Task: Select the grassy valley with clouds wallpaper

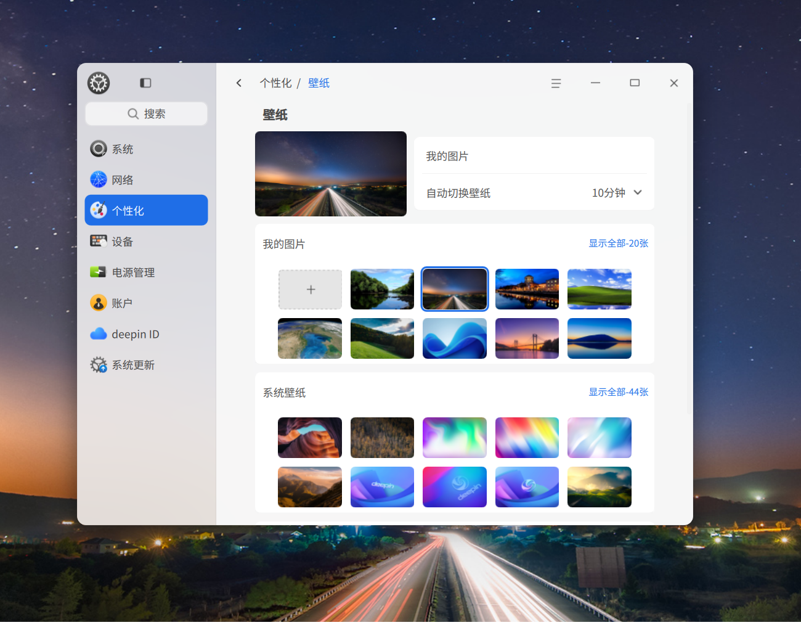Action: coord(382,338)
